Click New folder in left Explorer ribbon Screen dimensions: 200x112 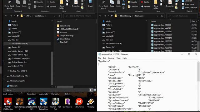click(x=62, y=5)
